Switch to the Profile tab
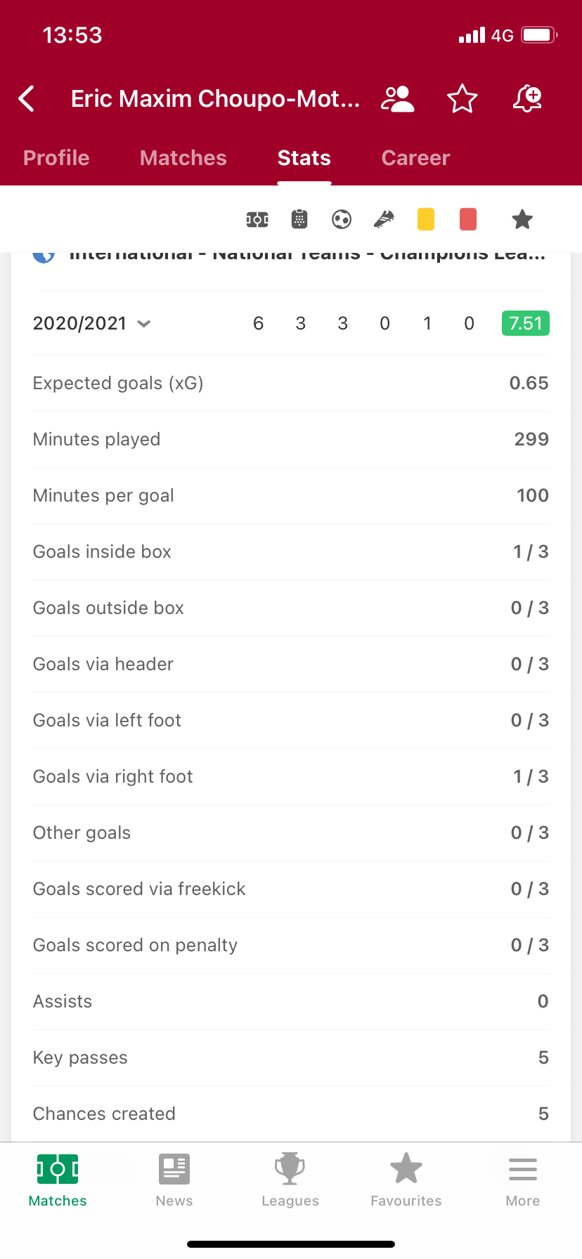 (56, 158)
